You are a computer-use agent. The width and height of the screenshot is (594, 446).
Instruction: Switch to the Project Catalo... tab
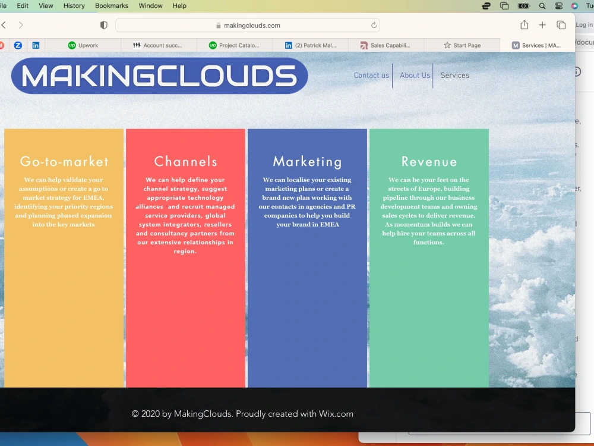pos(235,45)
